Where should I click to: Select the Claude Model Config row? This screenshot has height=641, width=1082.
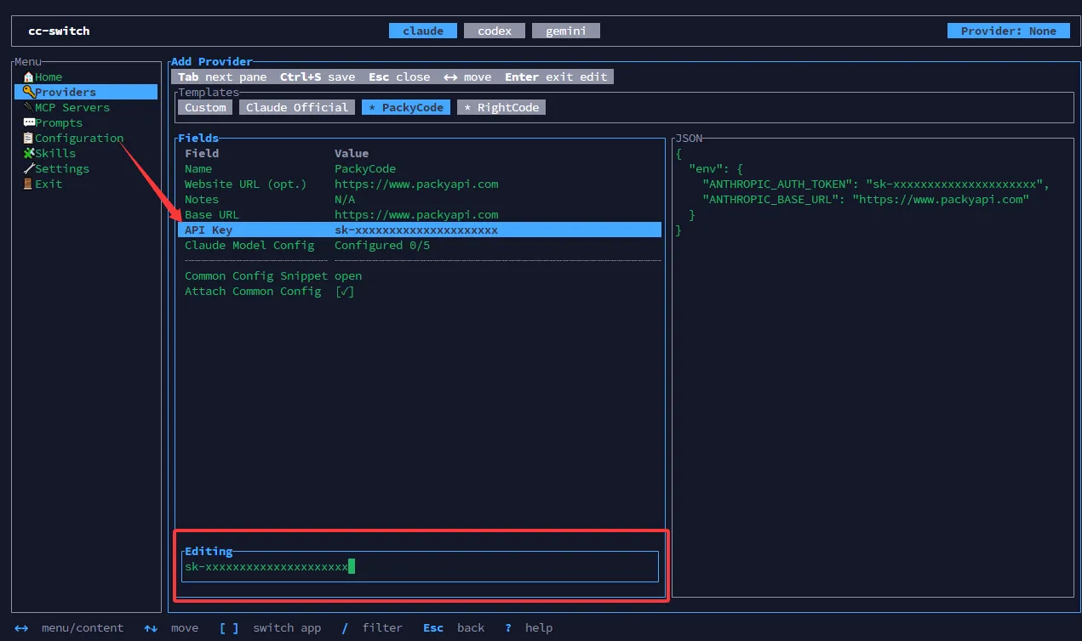tap(420, 245)
